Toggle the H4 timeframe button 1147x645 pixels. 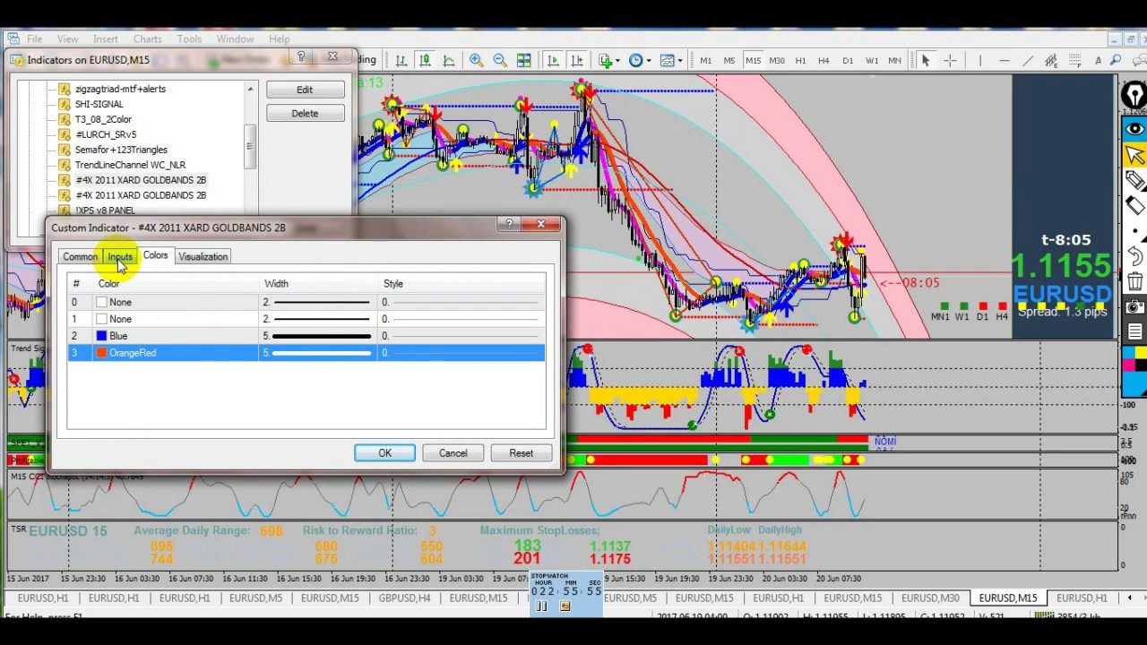click(x=824, y=60)
